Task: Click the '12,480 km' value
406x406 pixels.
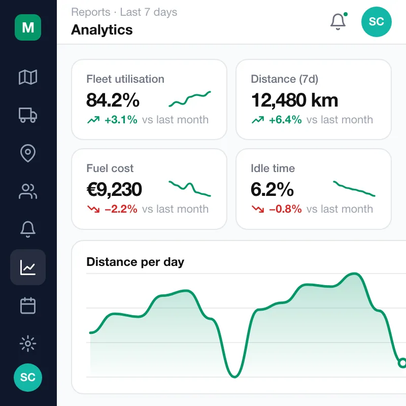Action: pos(295,100)
